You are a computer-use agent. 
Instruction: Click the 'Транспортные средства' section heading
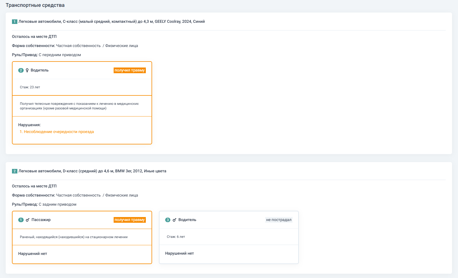pos(35,5)
